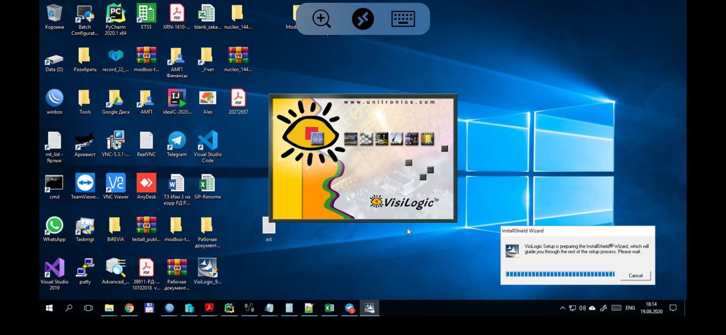726x335 pixels.
Task: Switch to VisiLogic setup taskbar button
Action: 369,308
